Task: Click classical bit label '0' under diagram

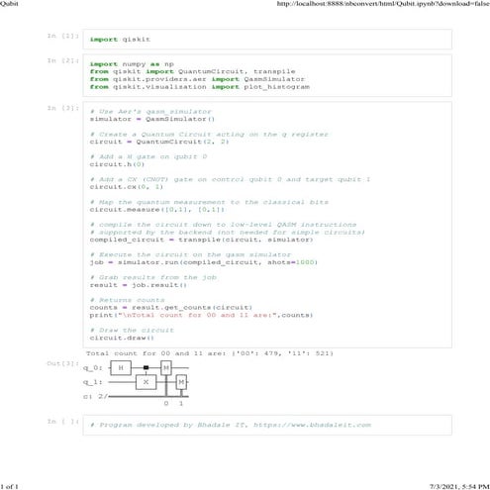Action: [166, 403]
